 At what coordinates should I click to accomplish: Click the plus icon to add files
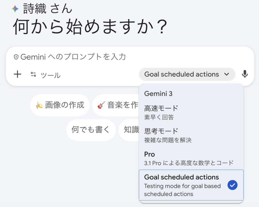[17, 74]
